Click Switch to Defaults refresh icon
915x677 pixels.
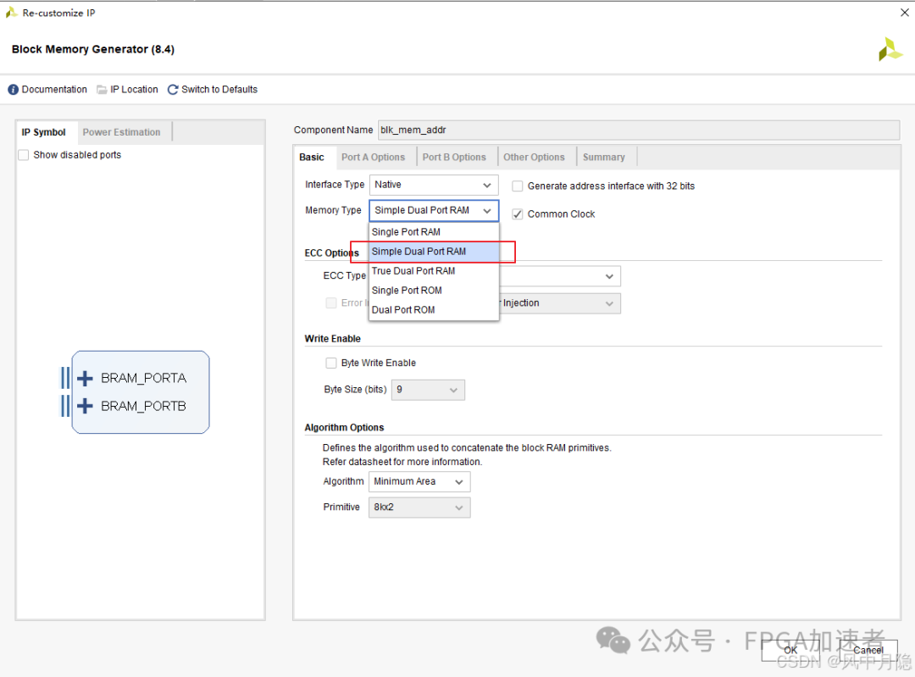[173, 90]
